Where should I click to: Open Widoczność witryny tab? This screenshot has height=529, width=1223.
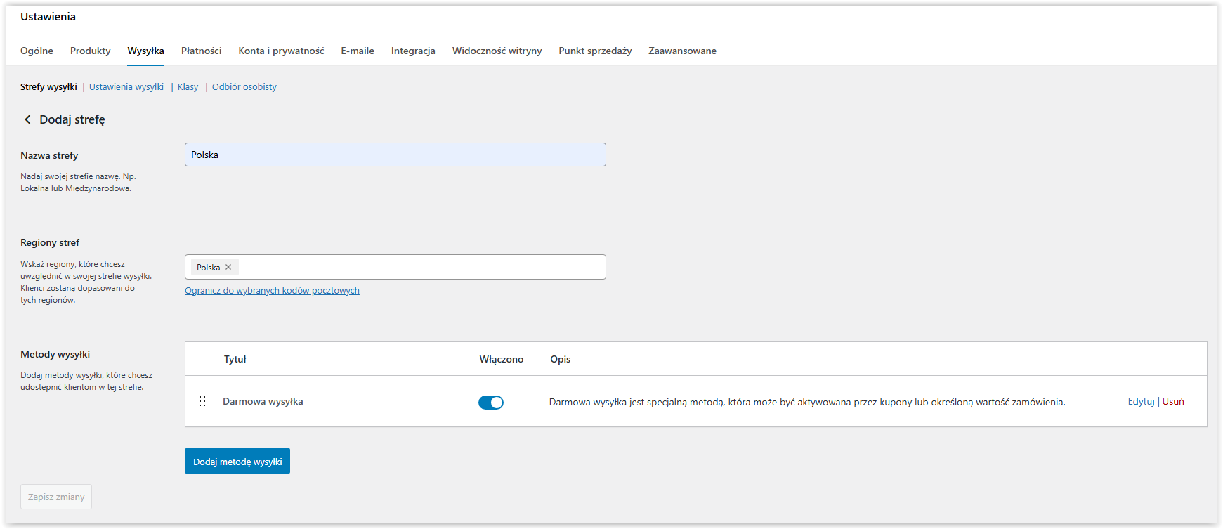click(x=497, y=51)
